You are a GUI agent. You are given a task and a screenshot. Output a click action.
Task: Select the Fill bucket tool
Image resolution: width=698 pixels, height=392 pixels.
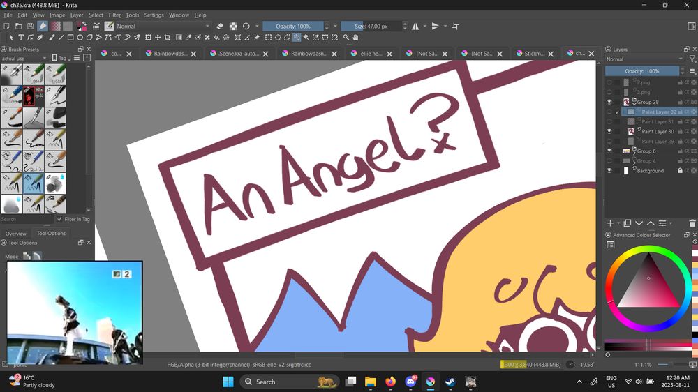click(x=217, y=38)
